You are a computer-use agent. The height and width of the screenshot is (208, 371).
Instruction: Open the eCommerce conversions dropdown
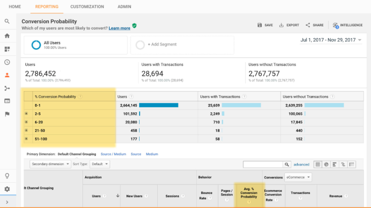click(x=298, y=177)
